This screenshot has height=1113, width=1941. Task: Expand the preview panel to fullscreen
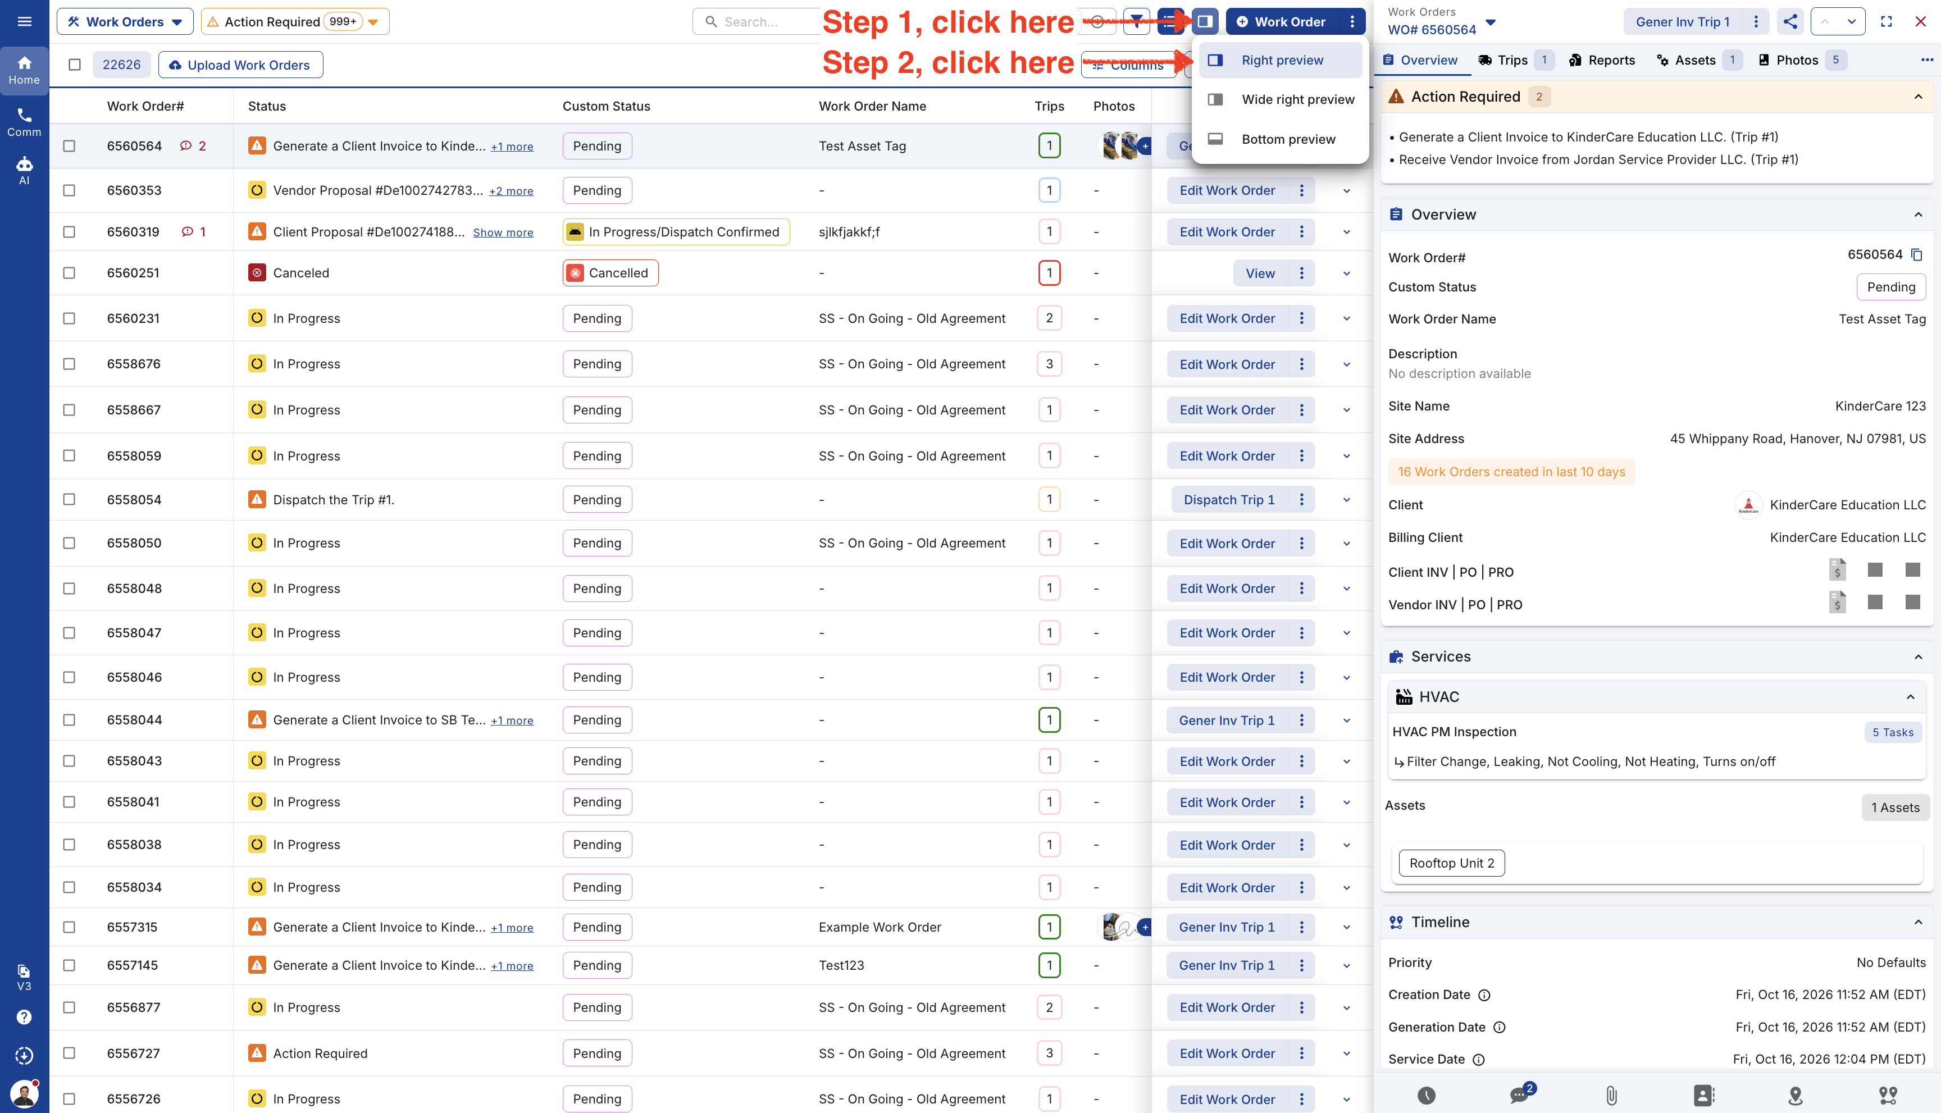coord(1886,21)
